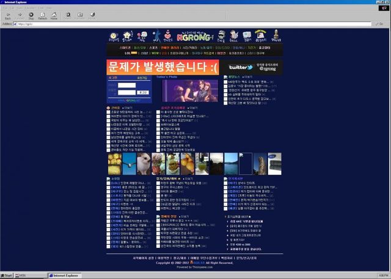
Task: Open the white bird thumbnail in the photo strip
Action: [x=144, y=162]
